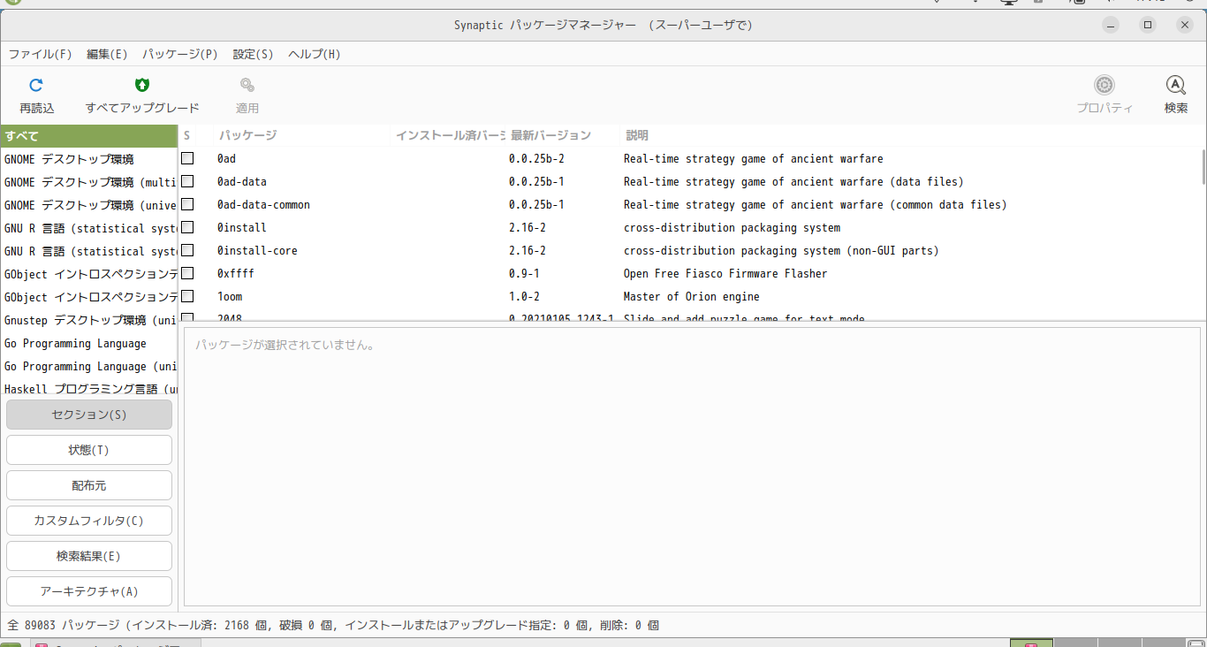Check the checkbox next to 0ad
1207x647 pixels.
187,157
